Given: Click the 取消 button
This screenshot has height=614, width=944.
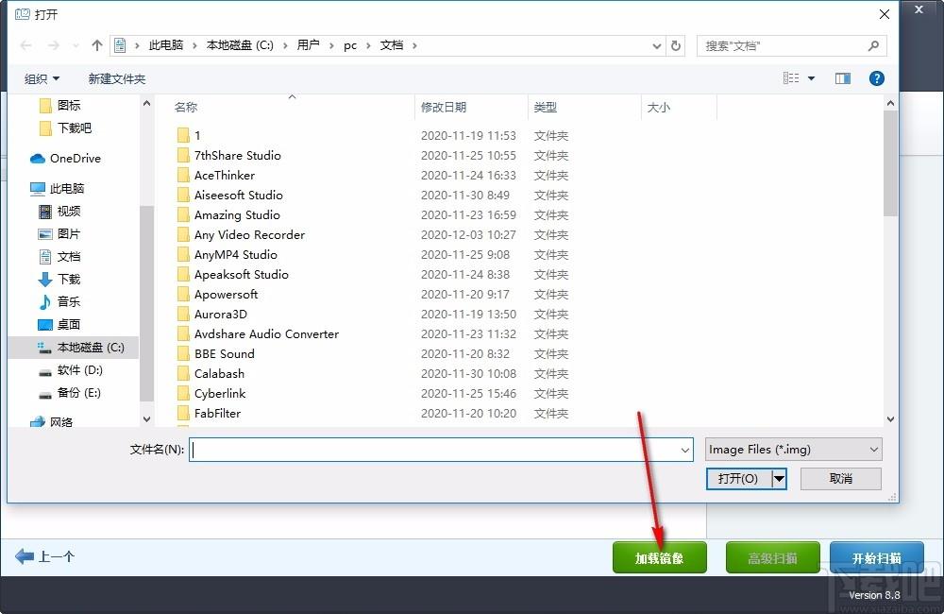Looking at the screenshot, I should 841,479.
